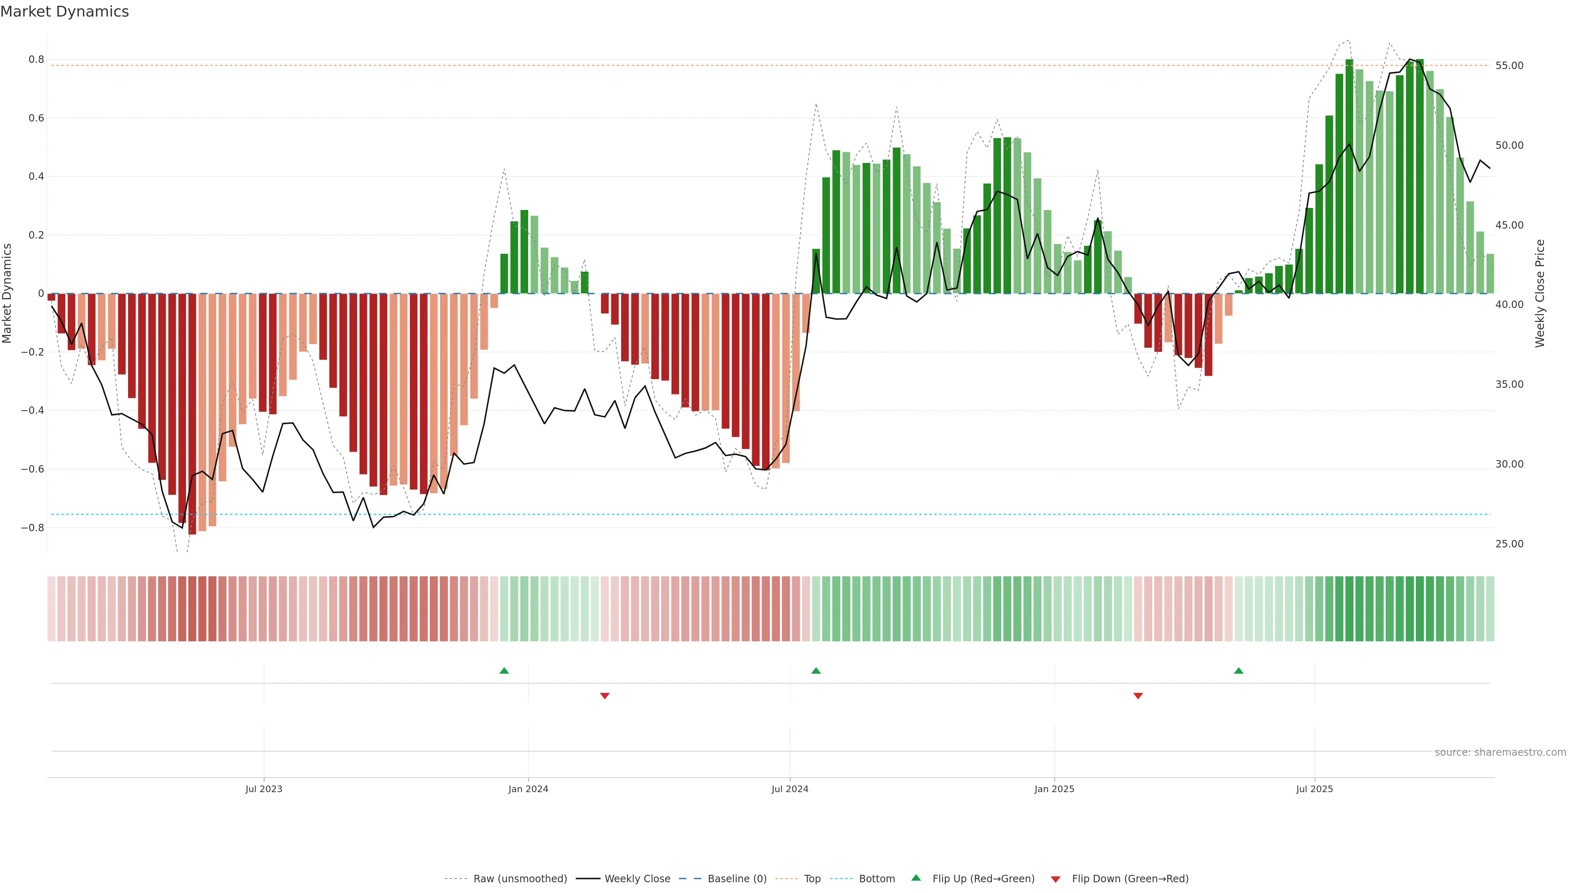Click the red triangle icon in the legend

pos(1056,879)
